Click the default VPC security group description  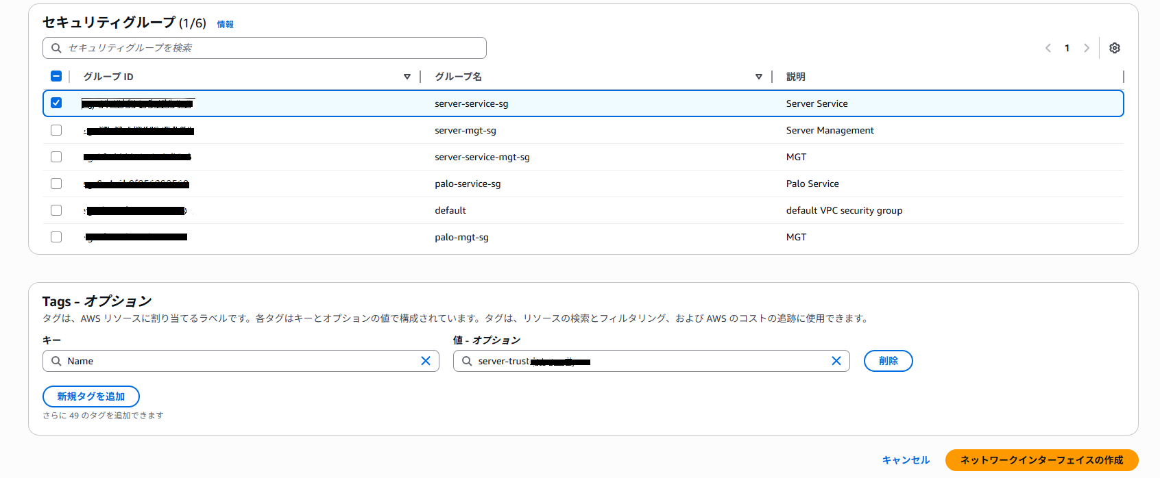[x=844, y=210]
